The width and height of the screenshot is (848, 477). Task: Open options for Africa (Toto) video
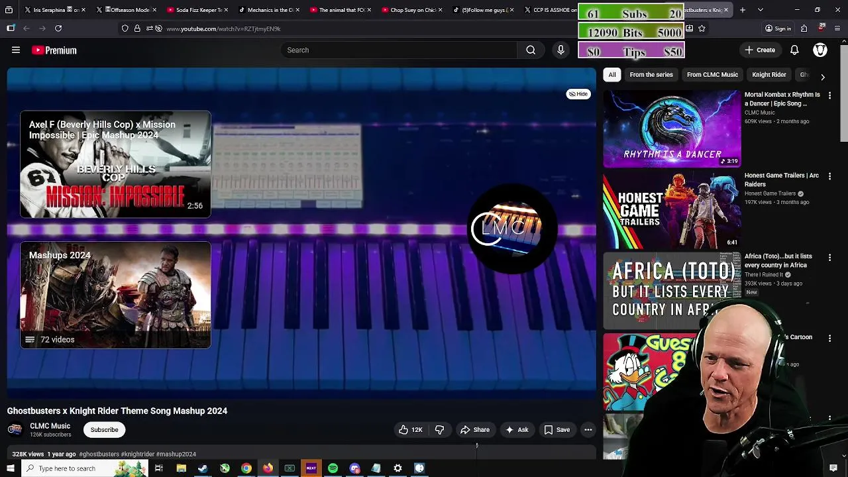pos(829,257)
